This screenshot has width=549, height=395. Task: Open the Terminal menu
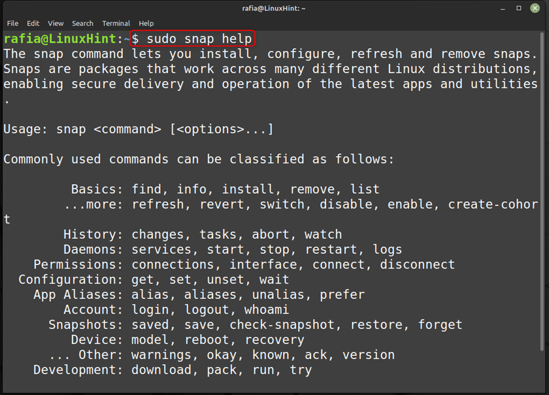click(116, 24)
